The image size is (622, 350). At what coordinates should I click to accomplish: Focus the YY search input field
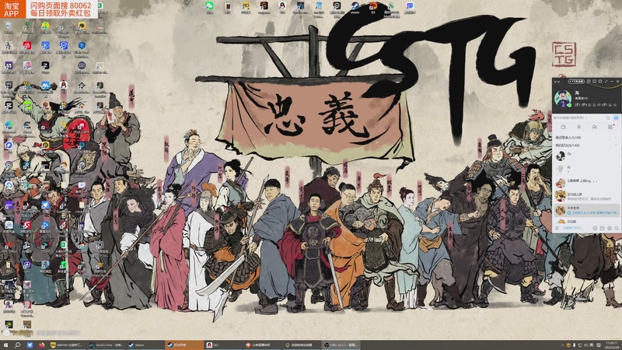[578, 118]
